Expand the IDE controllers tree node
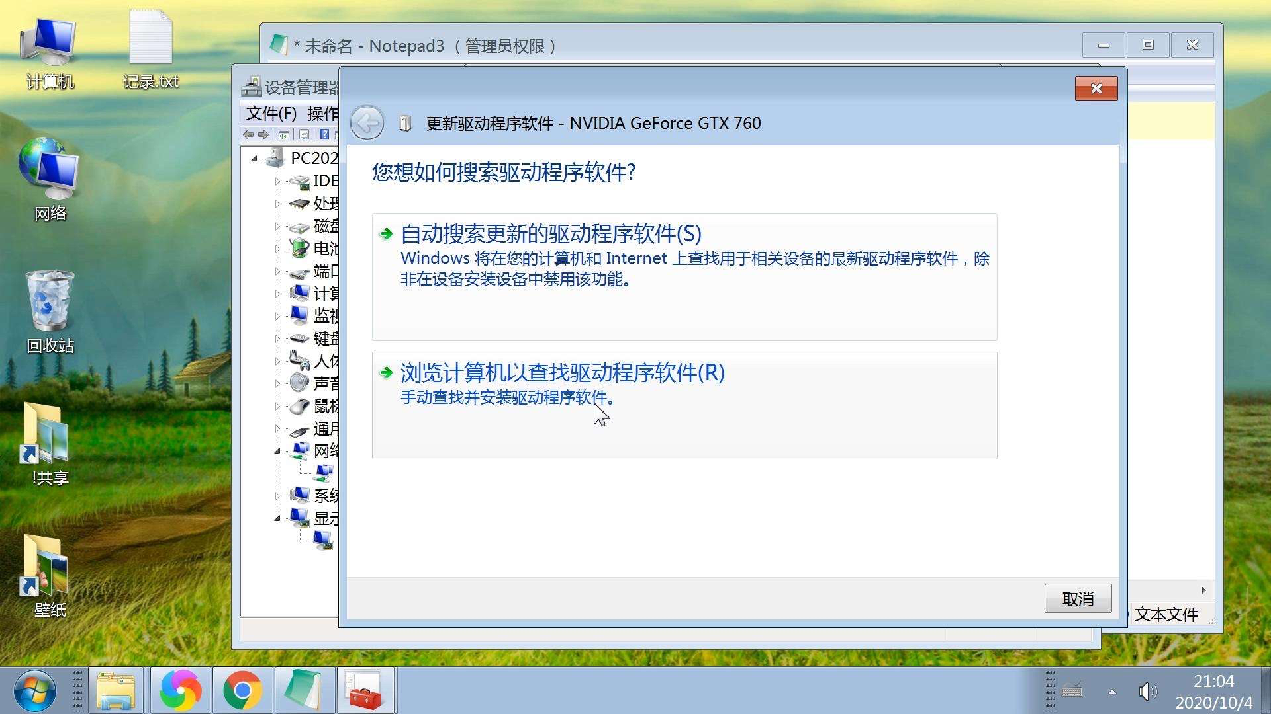 277,181
